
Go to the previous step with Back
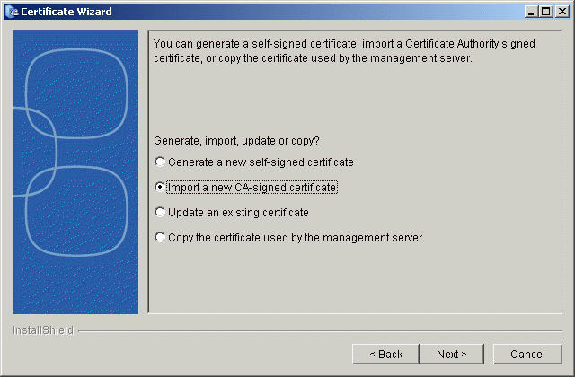(x=385, y=354)
